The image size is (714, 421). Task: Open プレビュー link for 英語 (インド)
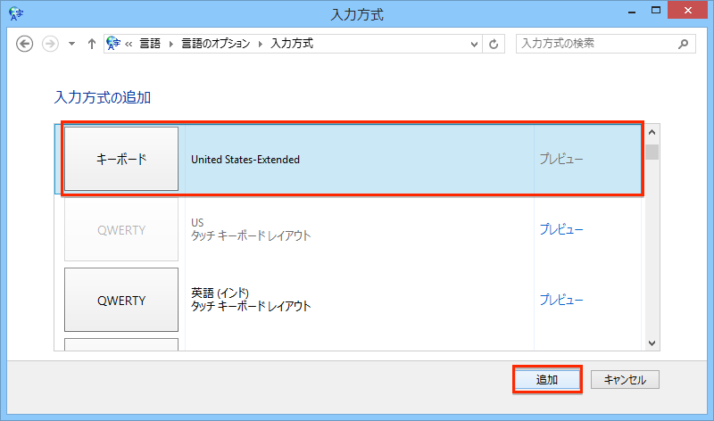560,300
